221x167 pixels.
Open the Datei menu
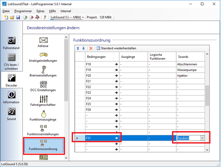pyautogui.click(x=6, y=11)
